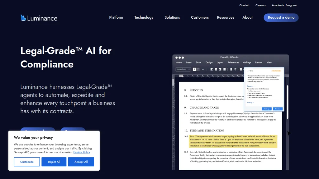Select the center alignment icon

pyautogui.click(x=216, y=69)
